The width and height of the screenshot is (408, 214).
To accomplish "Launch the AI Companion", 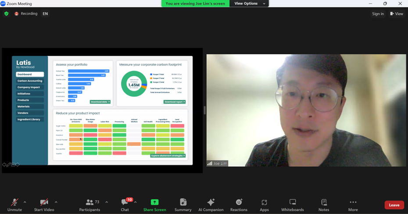I will pos(211,204).
